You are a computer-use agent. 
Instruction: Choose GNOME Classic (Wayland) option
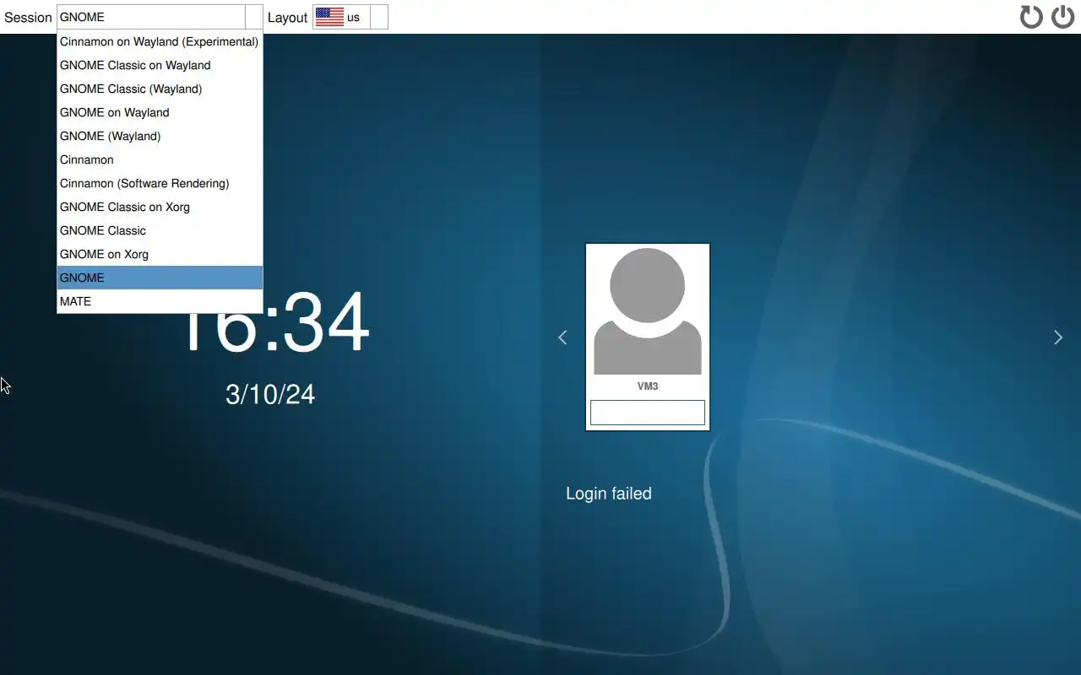[x=160, y=89]
